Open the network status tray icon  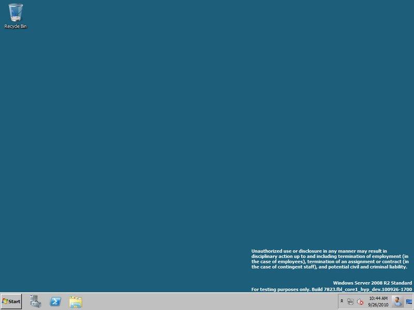(350, 301)
